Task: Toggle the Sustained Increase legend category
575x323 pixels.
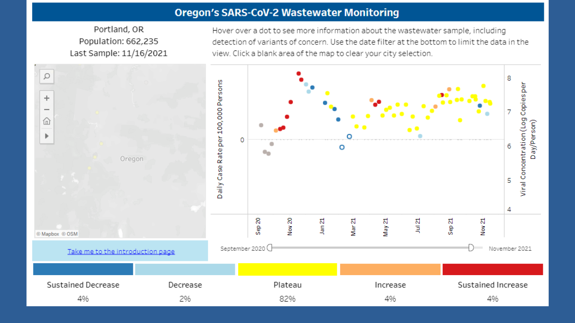Action: point(493,269)
